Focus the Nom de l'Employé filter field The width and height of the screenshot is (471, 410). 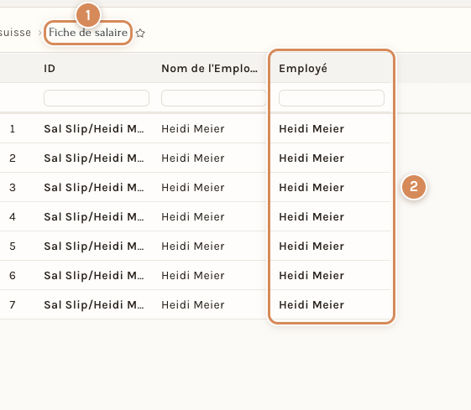[213, 98]
